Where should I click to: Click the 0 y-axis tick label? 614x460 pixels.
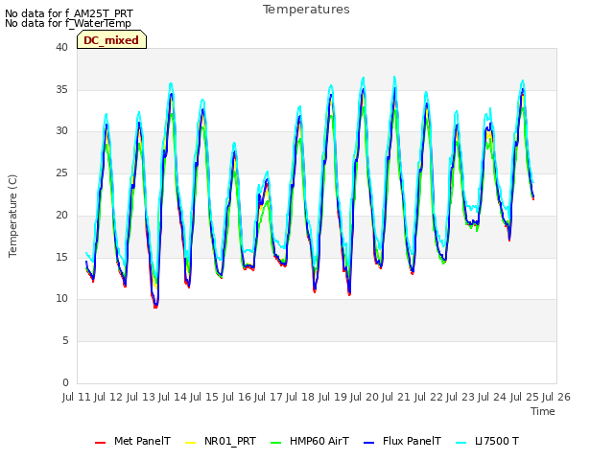(x=65, y=382)
